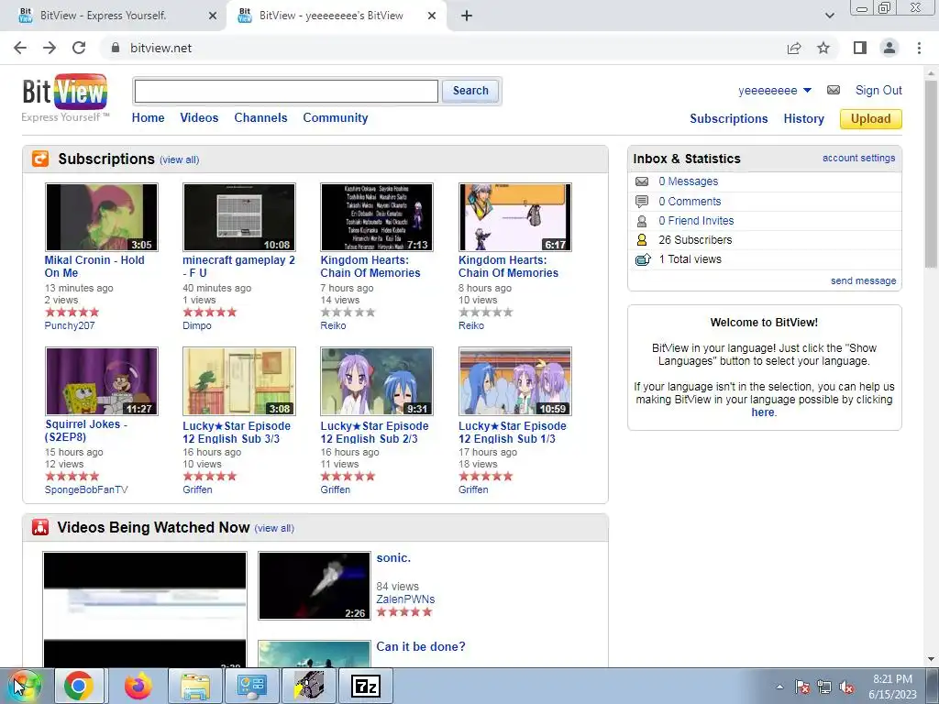This screenshot has width=939, height=704.
Task: Click the share page icon in address bar
Action: pos(794,48)
